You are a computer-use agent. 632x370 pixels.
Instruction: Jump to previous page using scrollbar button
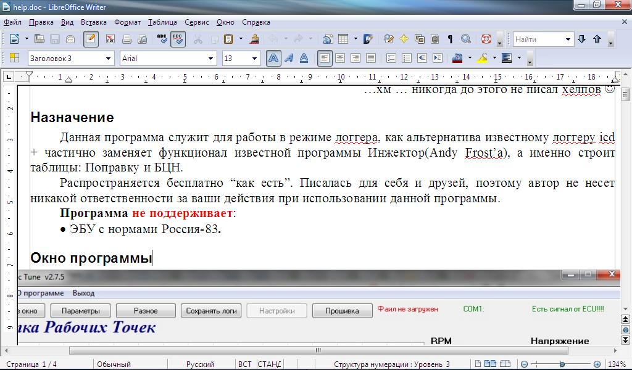pos(626,319)
